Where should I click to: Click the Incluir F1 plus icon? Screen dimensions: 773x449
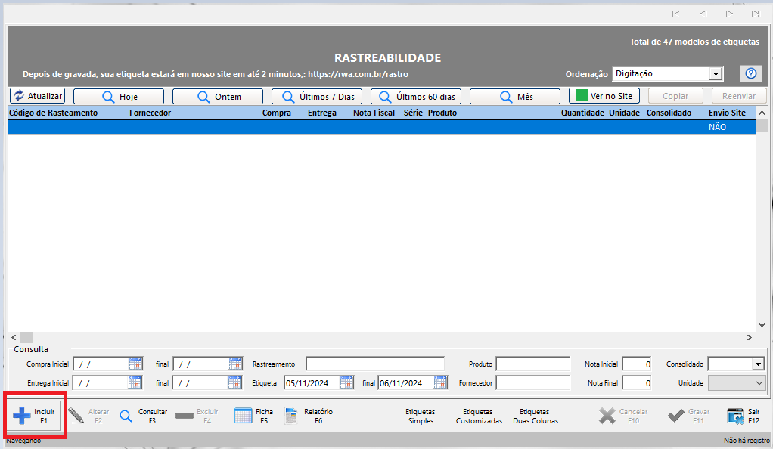point(22,416)
